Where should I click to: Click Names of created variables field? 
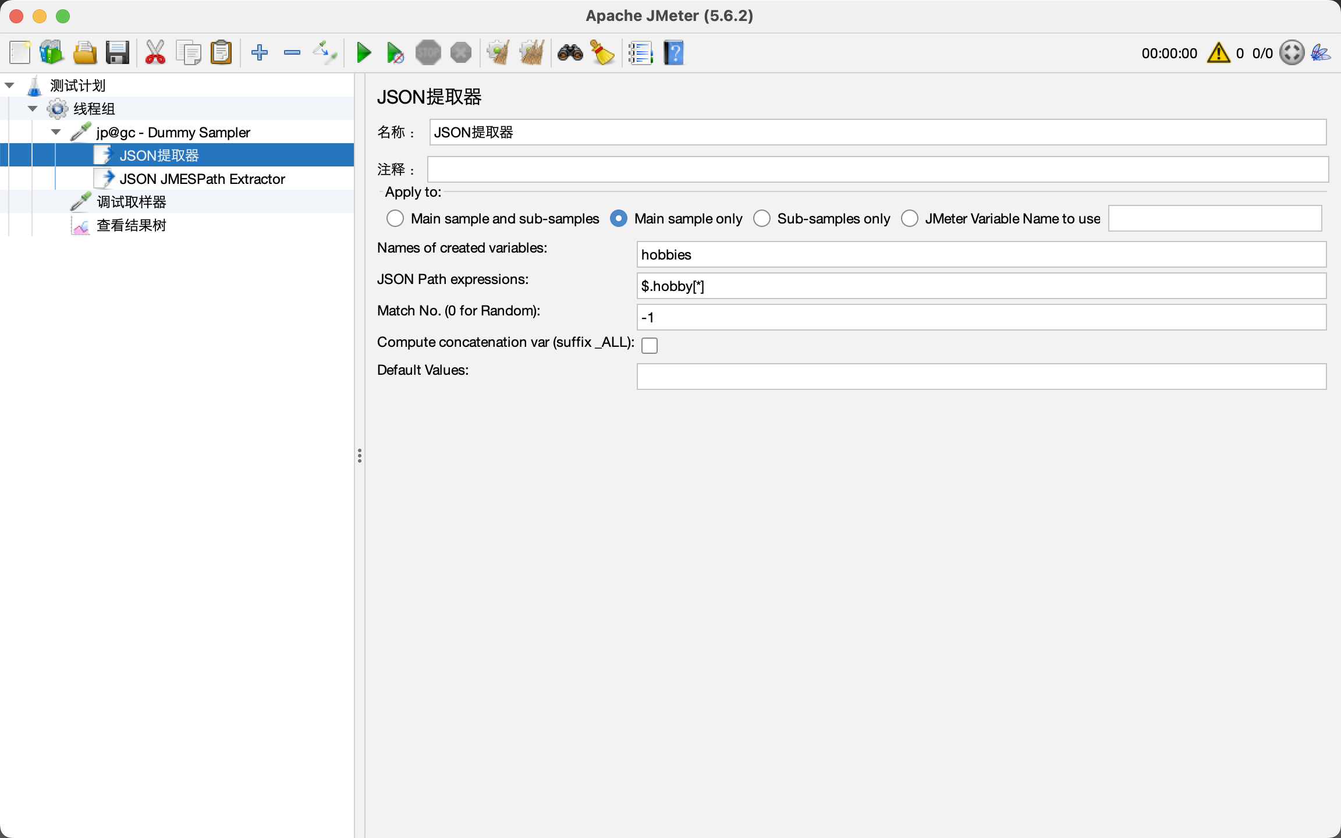[x=981, y=254]
